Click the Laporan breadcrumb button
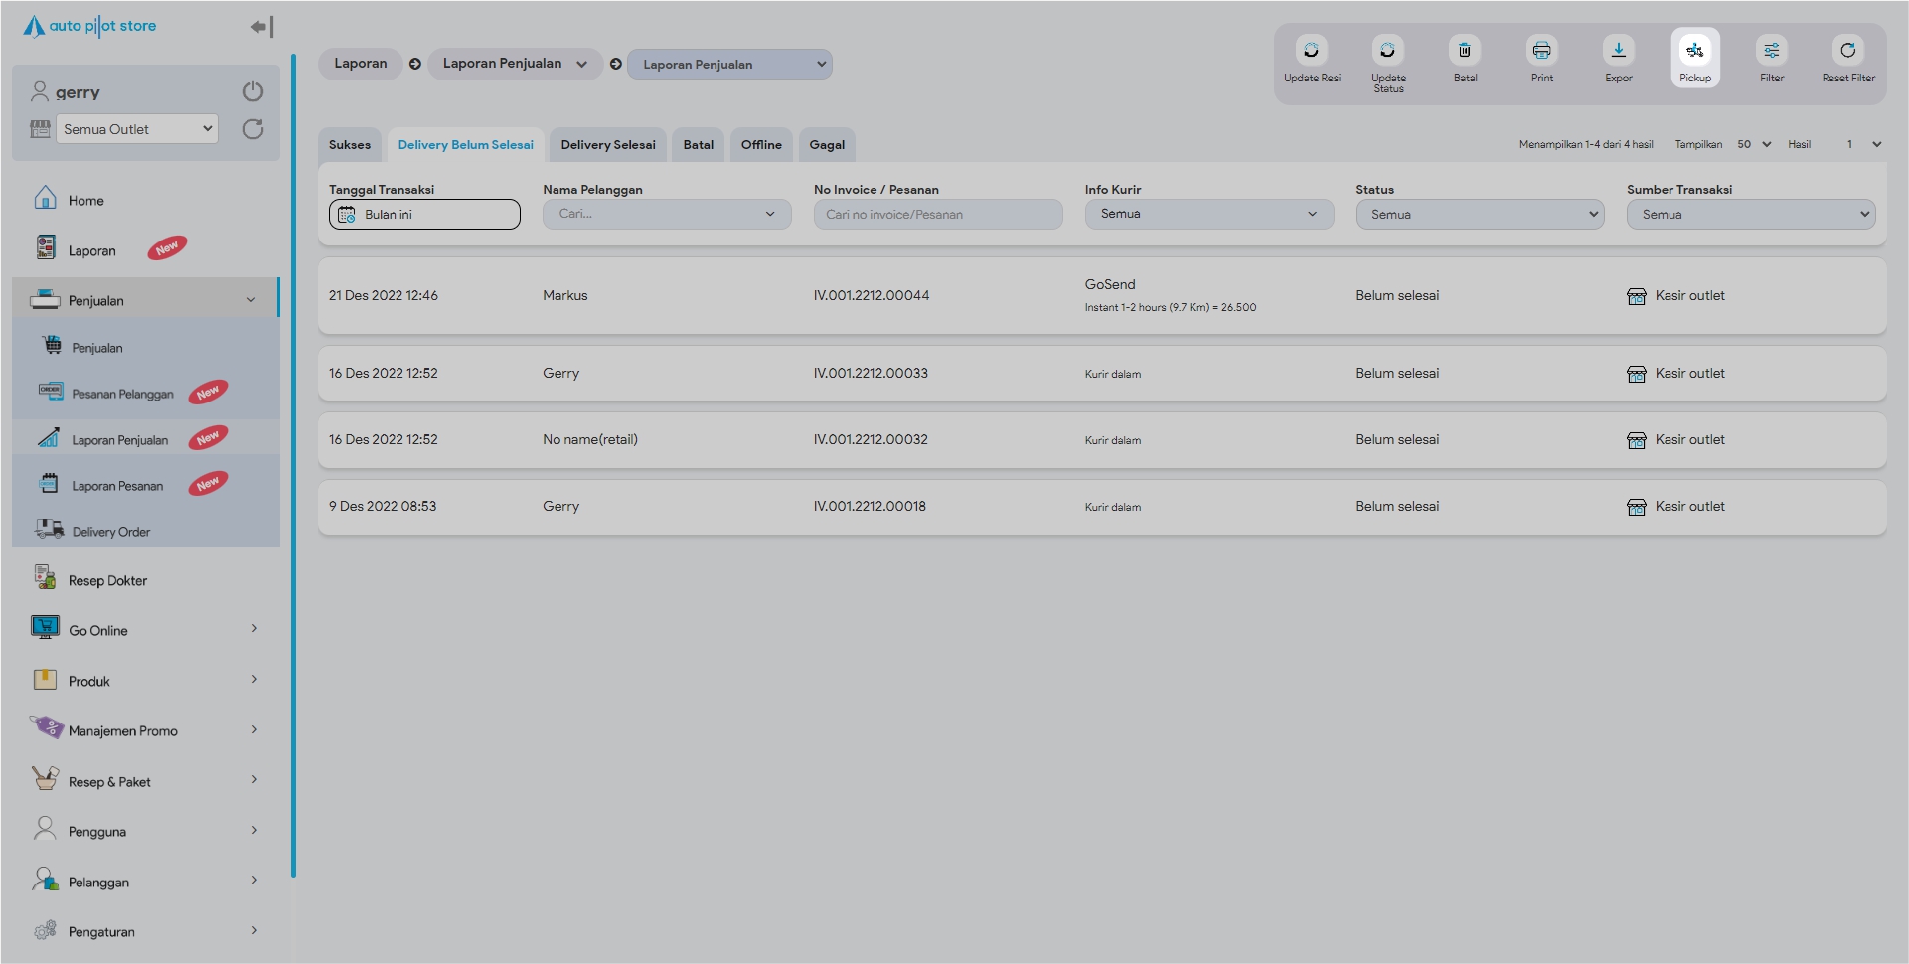 pyautogui.click(x=360, y=64)
